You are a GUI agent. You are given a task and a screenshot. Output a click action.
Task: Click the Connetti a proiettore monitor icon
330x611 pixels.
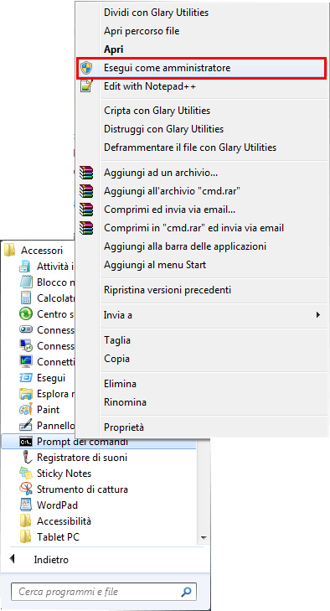(26, 362)
